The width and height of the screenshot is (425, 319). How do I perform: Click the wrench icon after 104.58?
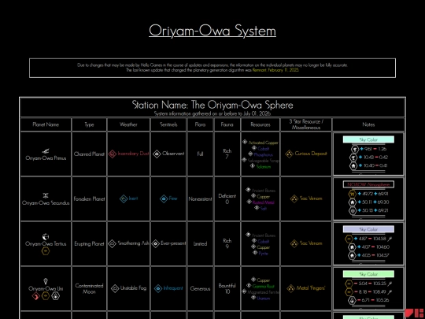click(390, 239)
